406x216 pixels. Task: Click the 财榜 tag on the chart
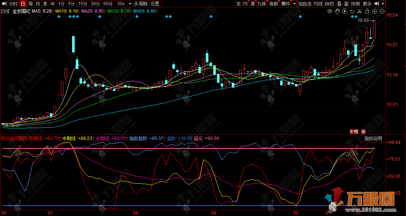[354, 131]
